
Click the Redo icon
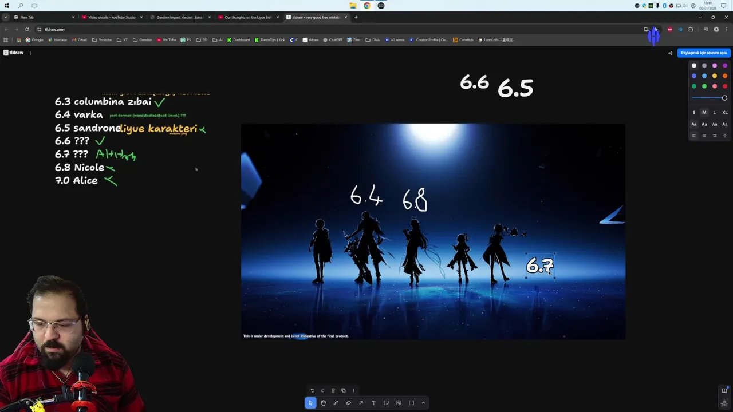pyautogui.click(x=322, y=390)
